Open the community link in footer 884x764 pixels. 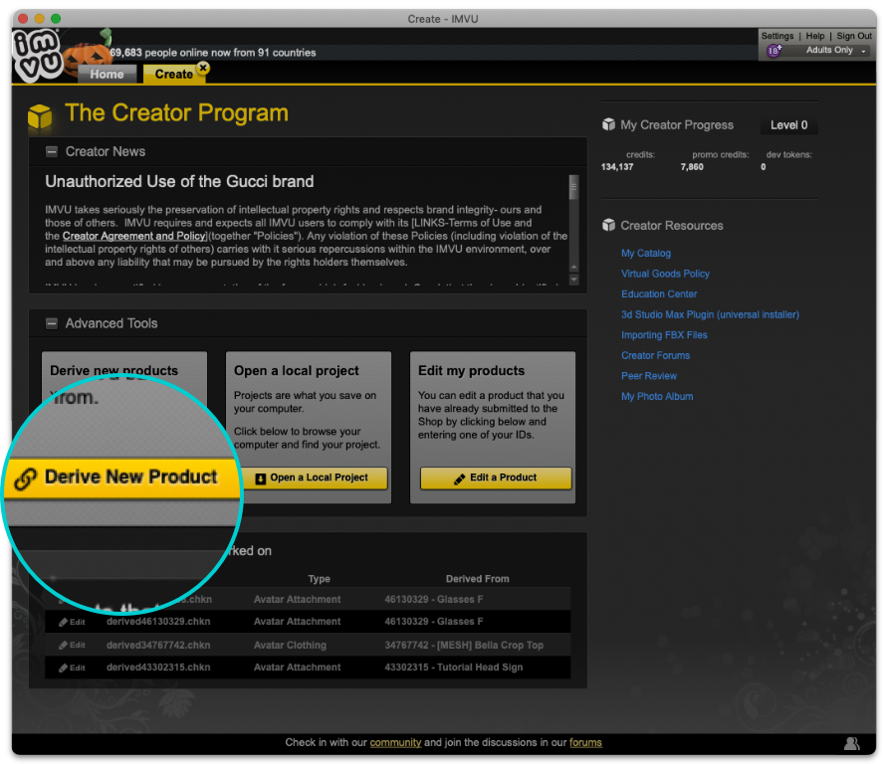pos(395,742)
